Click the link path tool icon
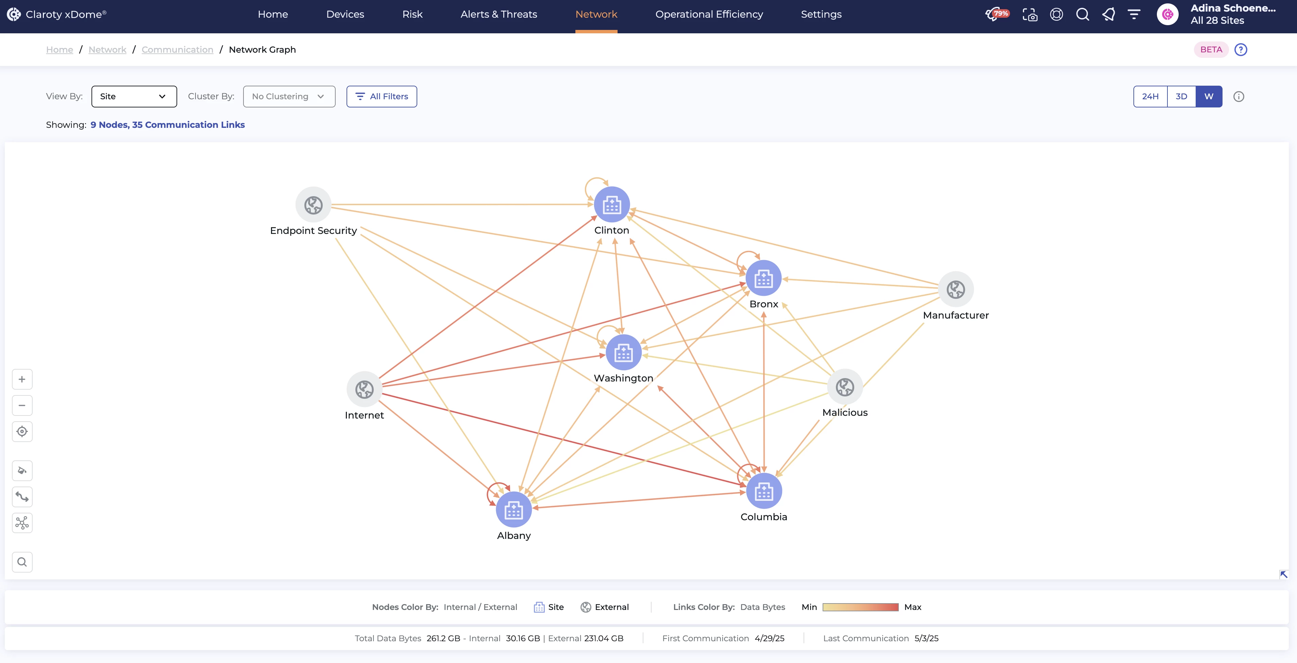Viewport: 1297px width, 663px height. point(22,497)
